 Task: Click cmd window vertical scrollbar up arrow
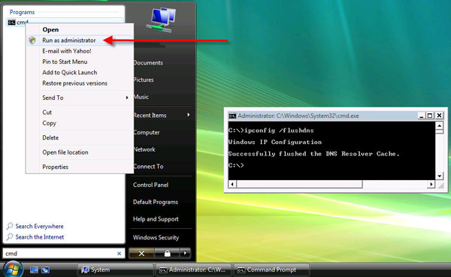click(x=439, y=126)
